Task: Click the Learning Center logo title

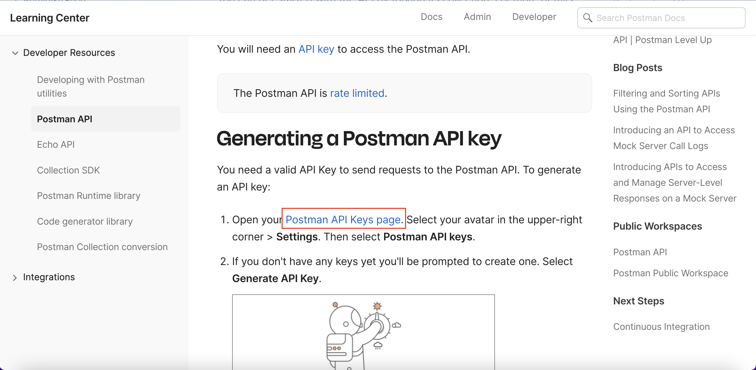Action: (50, 18)
